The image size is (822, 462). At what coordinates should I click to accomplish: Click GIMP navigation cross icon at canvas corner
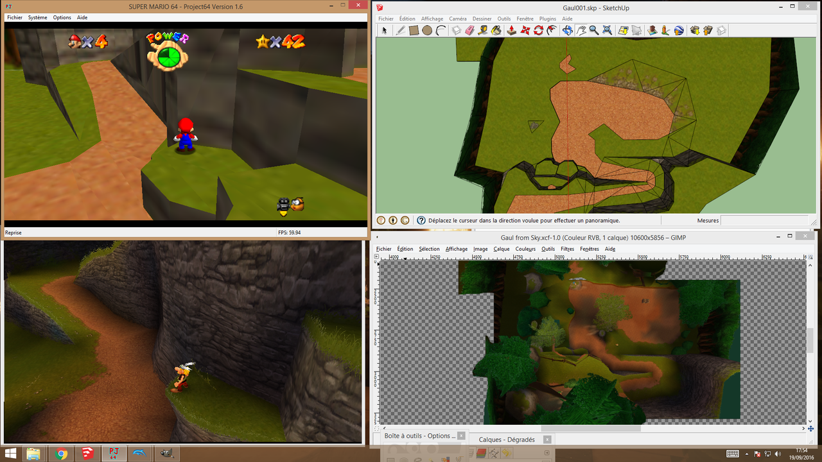pos(810,428)
